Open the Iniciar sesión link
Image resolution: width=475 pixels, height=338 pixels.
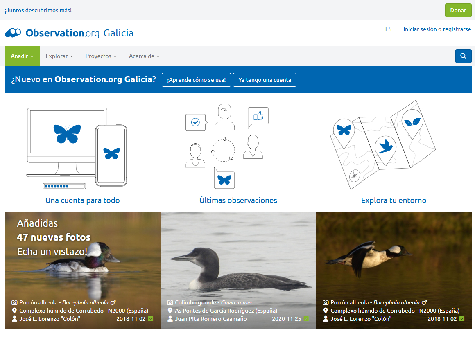tap(420, 29)
